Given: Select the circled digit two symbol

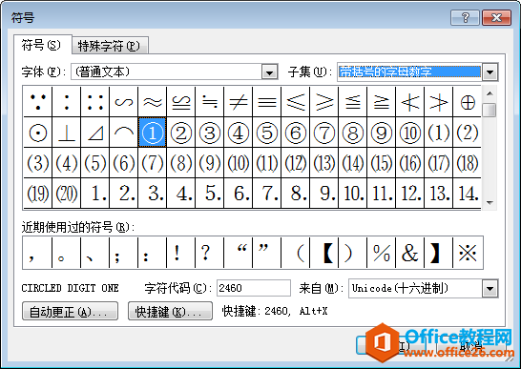Looking at the screenshot, I should (x=180, y=133).
